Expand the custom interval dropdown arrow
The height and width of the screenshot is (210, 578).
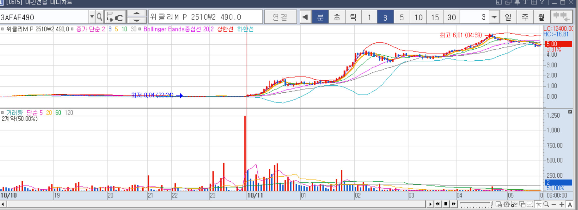click(x=494, y=17)
